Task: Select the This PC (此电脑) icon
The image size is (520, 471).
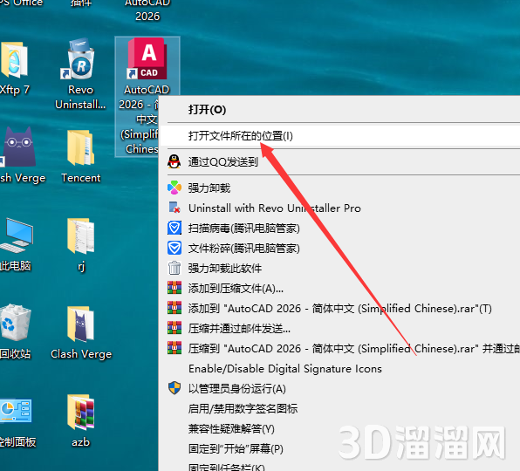Action: pos(17,235)
